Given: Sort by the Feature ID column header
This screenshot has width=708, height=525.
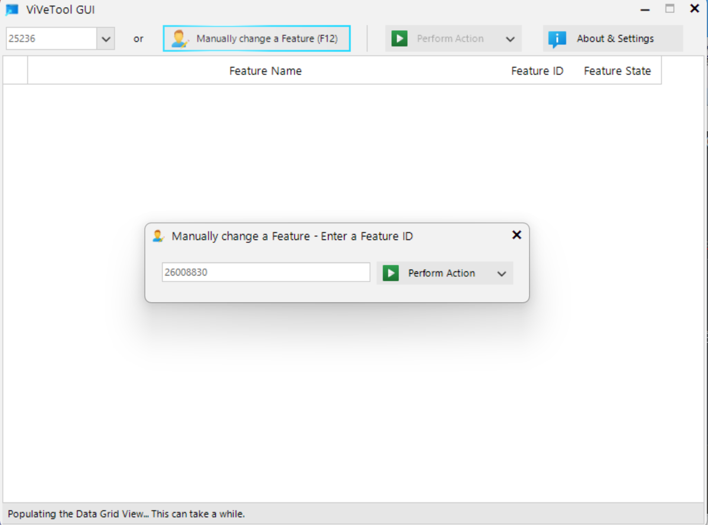Looking at the screenshot, I should (x=537, y=71).
